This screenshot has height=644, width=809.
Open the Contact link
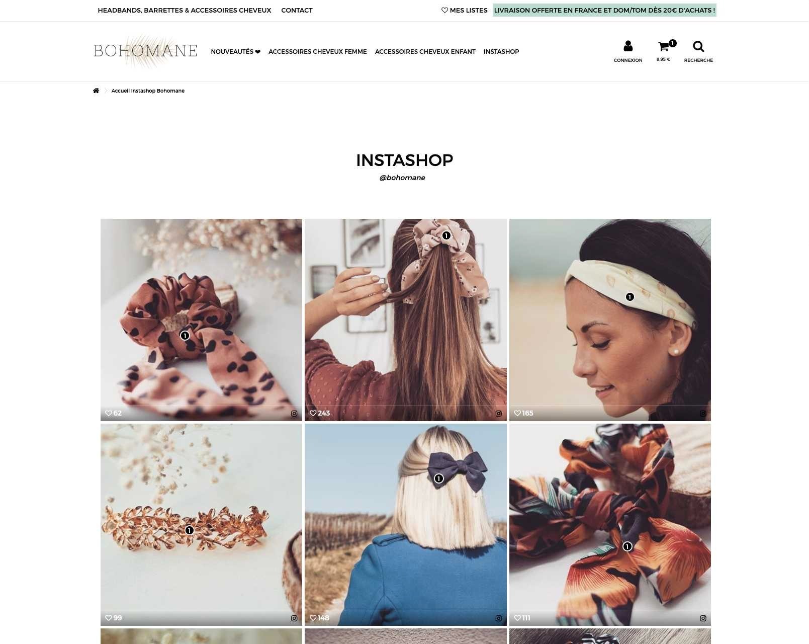[297, 10]
